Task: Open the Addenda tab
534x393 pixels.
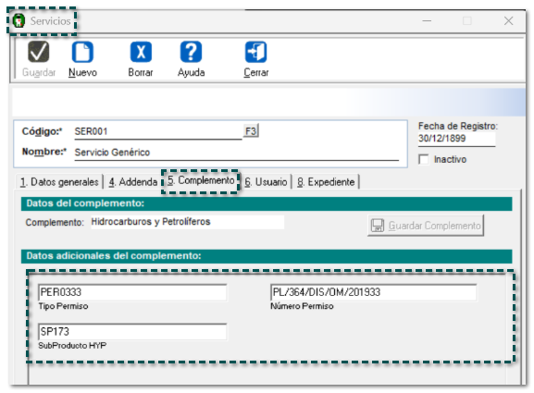Action: 133,182
